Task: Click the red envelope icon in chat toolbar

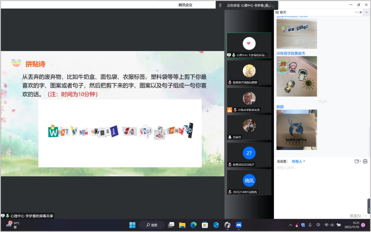Action: [x=365, y=161]
